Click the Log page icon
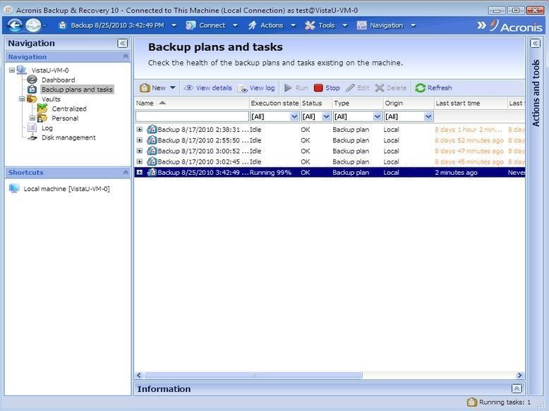The image size is (549, 411). point(32,128)
